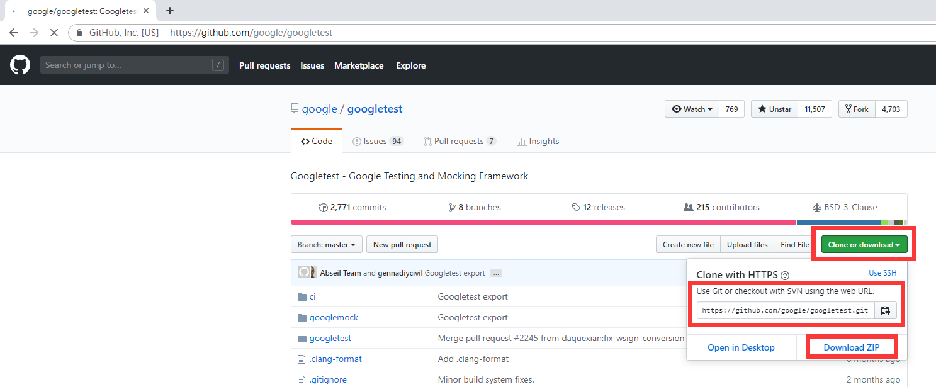View 8 branches
936x387 pixels.
(x=475, y=207)
